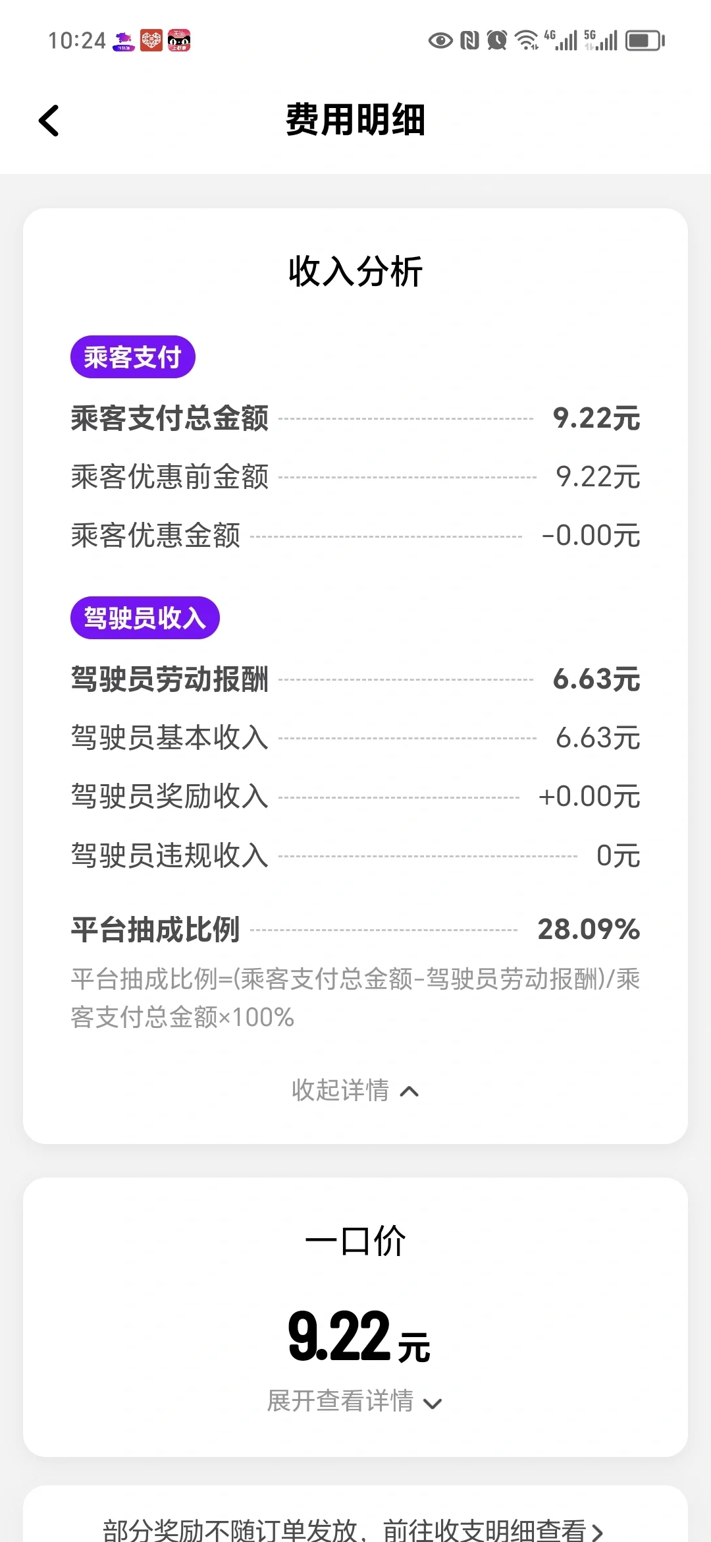Select the 驾驶员收入 purple tag
This screenshot has width=711, height=1542.
point(145,618)
